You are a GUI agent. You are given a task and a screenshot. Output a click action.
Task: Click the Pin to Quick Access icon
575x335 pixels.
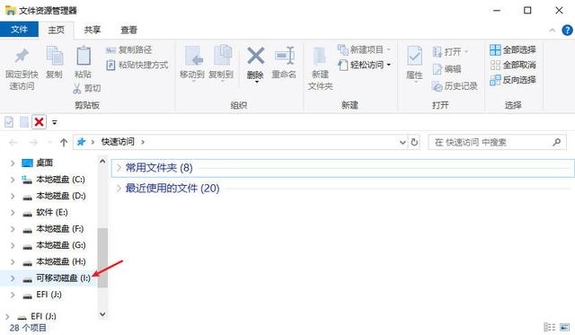[x=22, y=56]
